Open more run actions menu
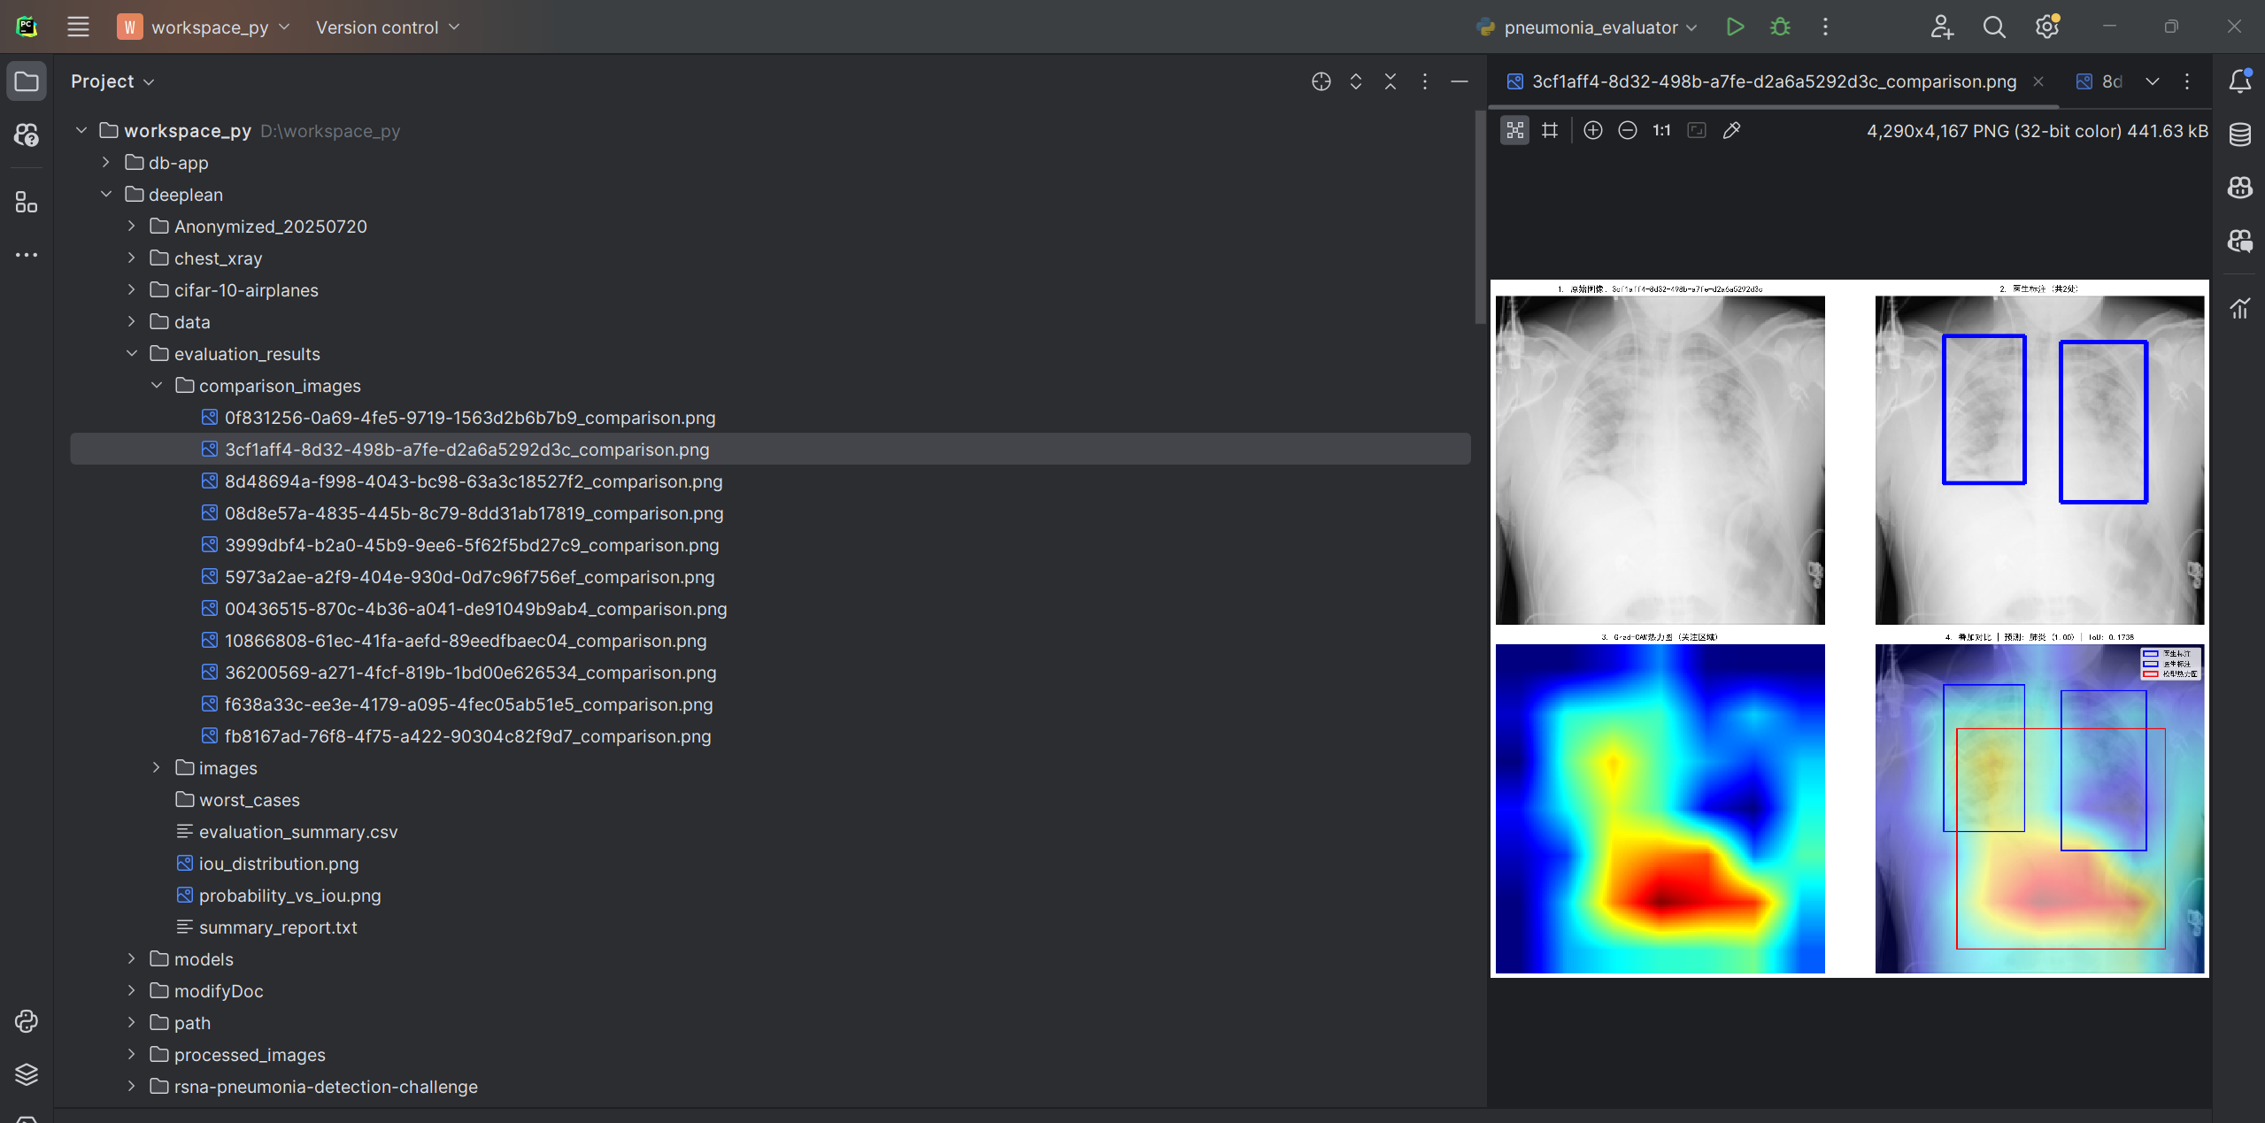Image resolution: width=2265 pixels, height=1123 pixels. coord(1825,27)
